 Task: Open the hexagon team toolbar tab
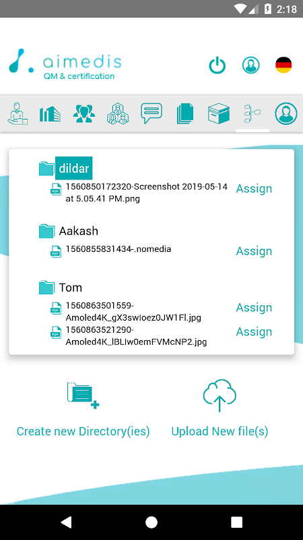118,113
